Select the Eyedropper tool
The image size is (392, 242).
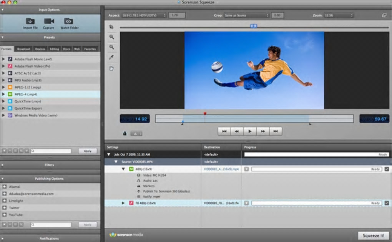pyautogui.click(x=111, y=58)
